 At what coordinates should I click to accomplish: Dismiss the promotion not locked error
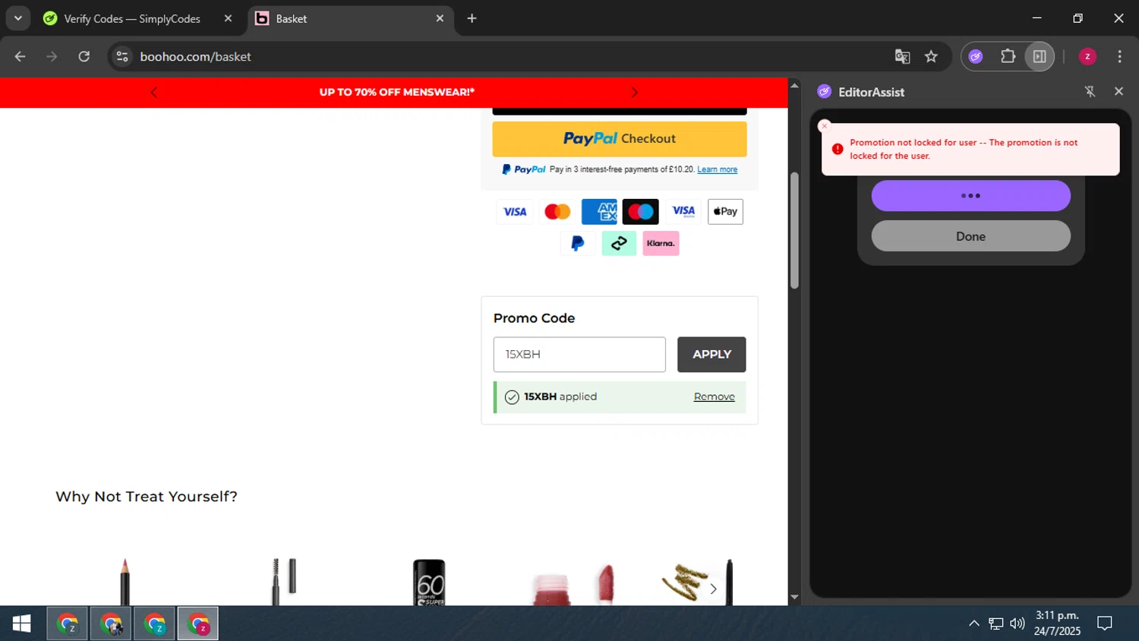click(x=824, y=126)
